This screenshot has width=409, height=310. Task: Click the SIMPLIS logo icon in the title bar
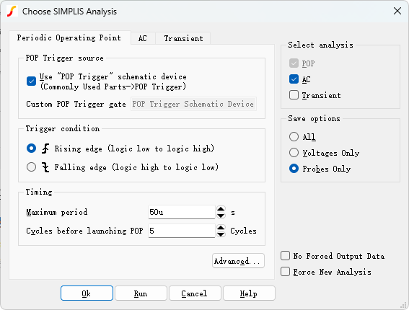(12, 12)
